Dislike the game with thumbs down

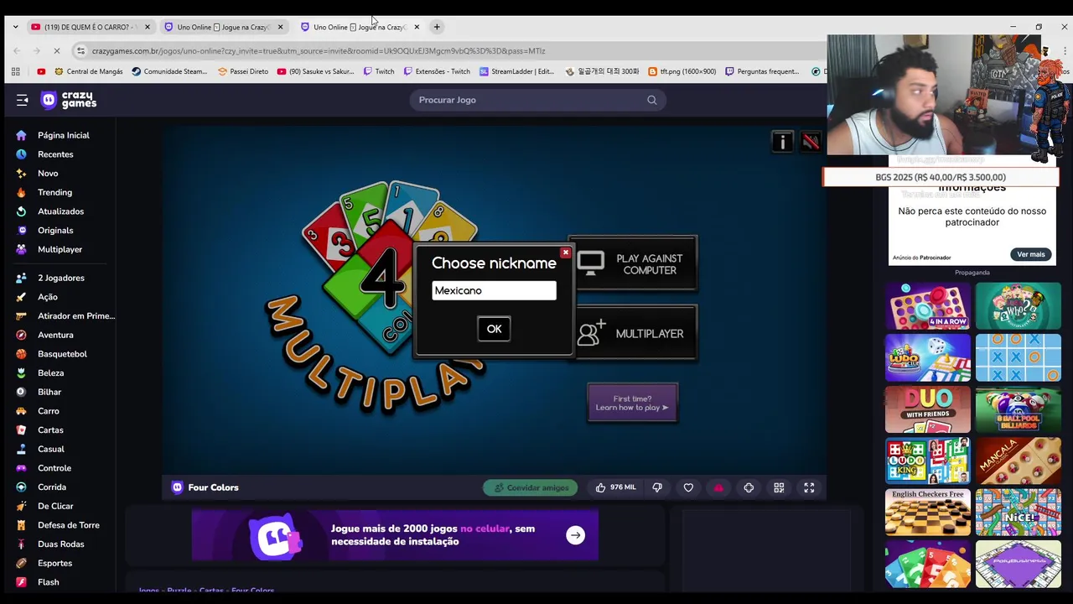point(657,487)
